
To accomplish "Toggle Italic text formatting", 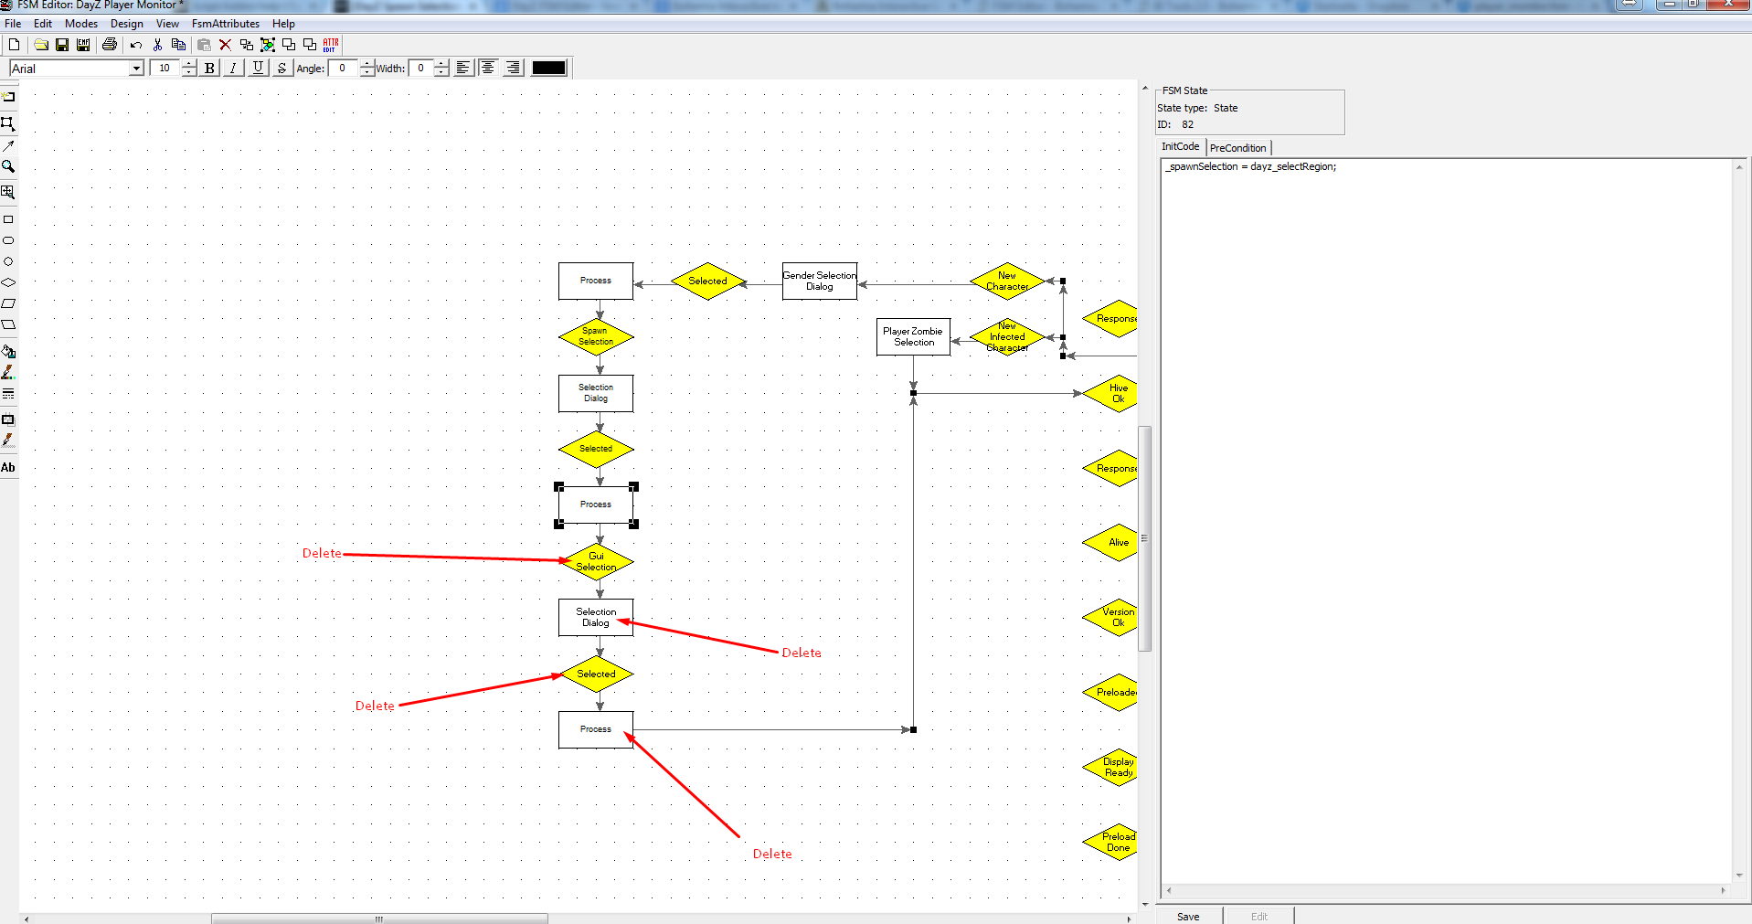I will pyautogui.click(x=233, y=68).
